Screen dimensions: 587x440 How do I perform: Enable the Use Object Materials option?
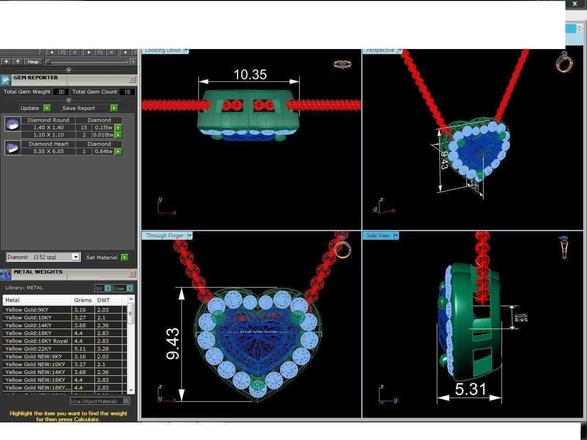tap(126, 401)
